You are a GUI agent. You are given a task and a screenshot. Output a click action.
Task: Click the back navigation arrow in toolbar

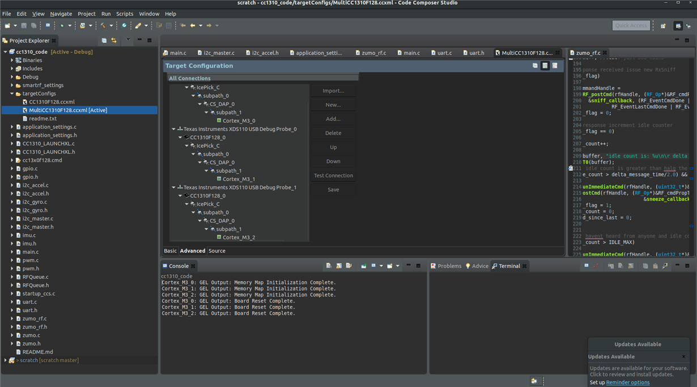(193, 25)
